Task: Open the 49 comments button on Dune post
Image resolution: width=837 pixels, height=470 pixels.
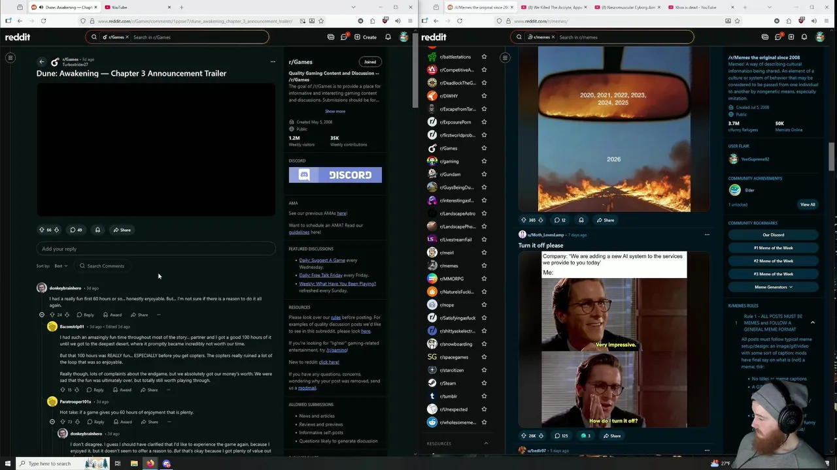Action: coord(76,230)
